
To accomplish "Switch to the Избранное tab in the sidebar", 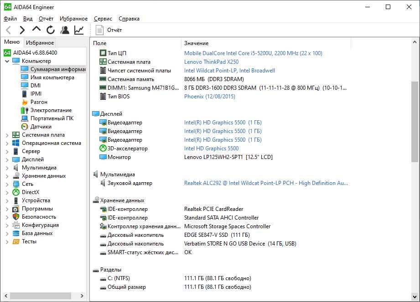I will click(40, 42).
